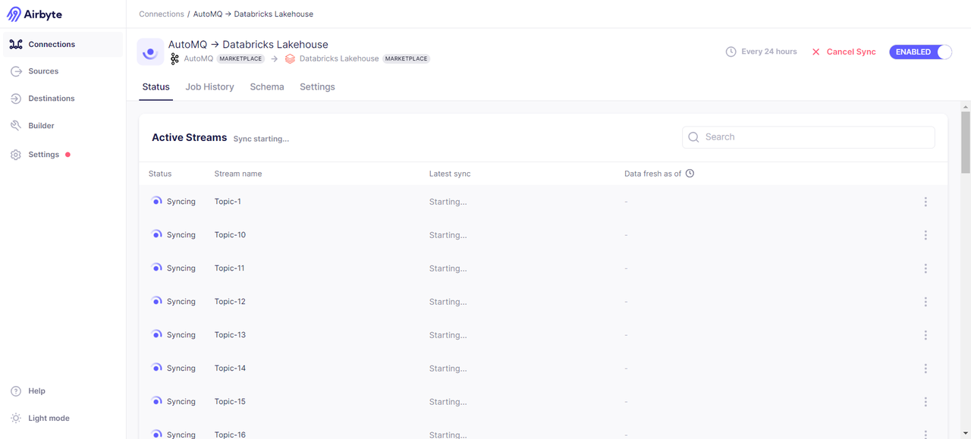Viewport: 971px width, 439px height.
Task: Click the Topic-12 stream name
Action: pos(230,302)
